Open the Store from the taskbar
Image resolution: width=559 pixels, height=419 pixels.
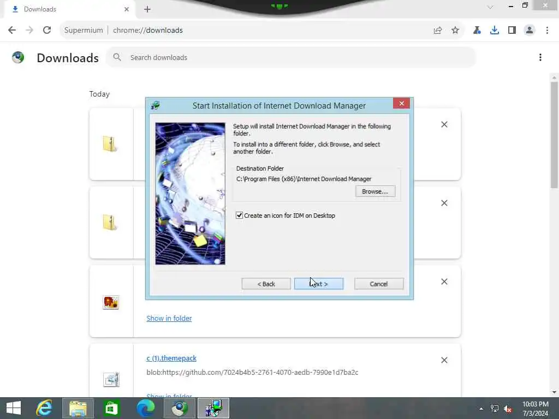tap(111, 408)
